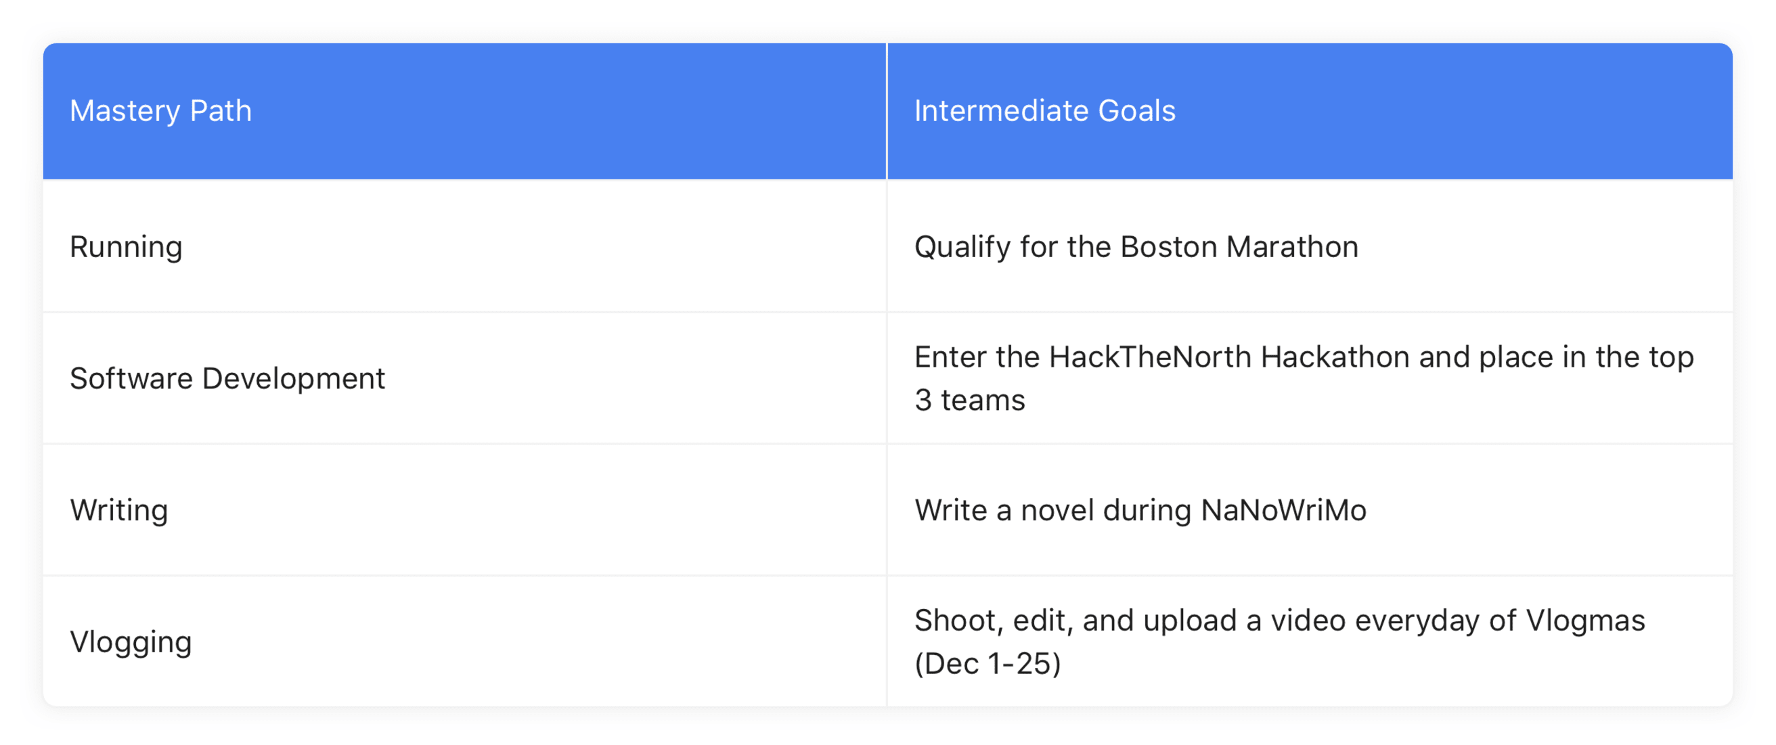Click the word Vlogmas in the Vlogging goal
The width and height of the screenshot is (1776, 745).
1585,621
